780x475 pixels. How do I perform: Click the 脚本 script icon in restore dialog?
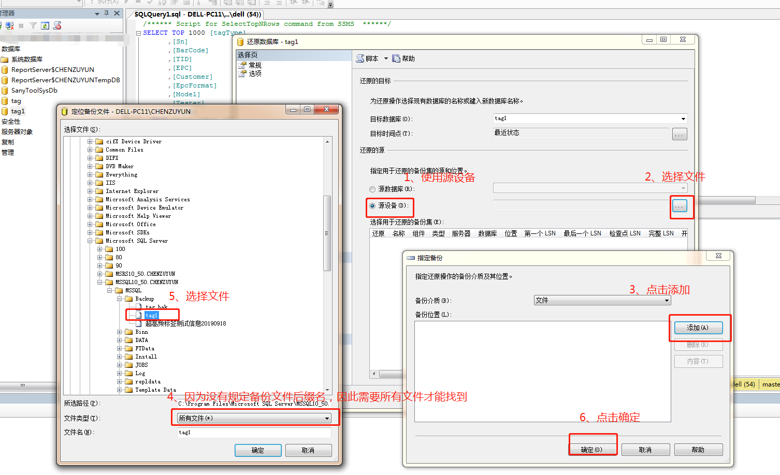[x=360, y=58]
